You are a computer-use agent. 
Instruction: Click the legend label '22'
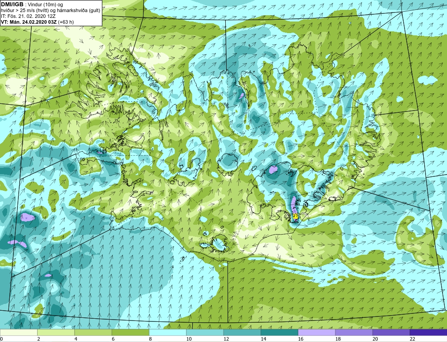point(412,339)
